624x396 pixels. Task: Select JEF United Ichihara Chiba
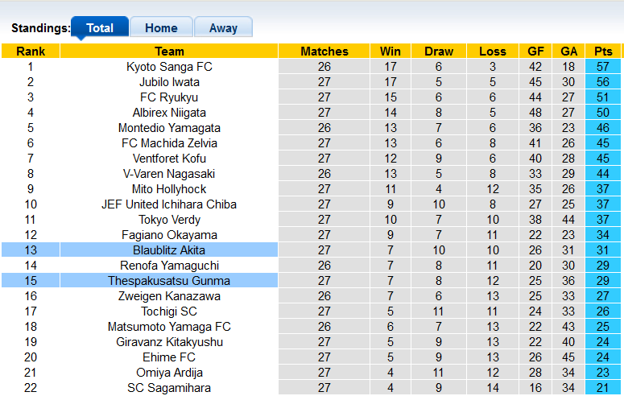(x=169, y=204)
